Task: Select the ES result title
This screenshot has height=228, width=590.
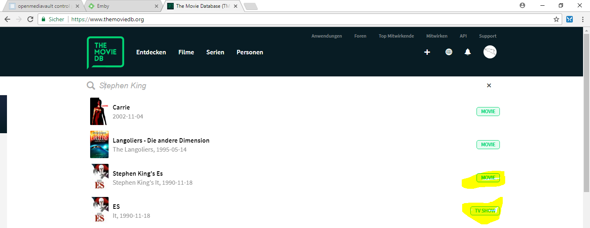Action: point(116,207)
